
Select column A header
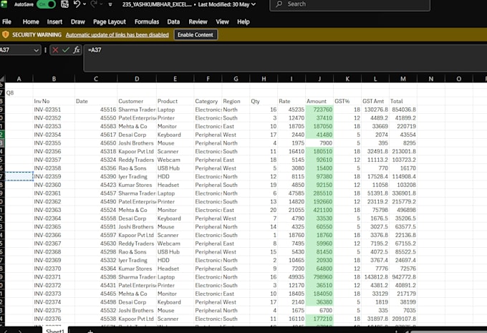click(x=19, y=79)
